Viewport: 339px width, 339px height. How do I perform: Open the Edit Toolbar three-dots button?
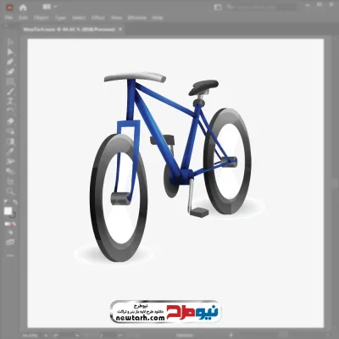click(10, 255)
